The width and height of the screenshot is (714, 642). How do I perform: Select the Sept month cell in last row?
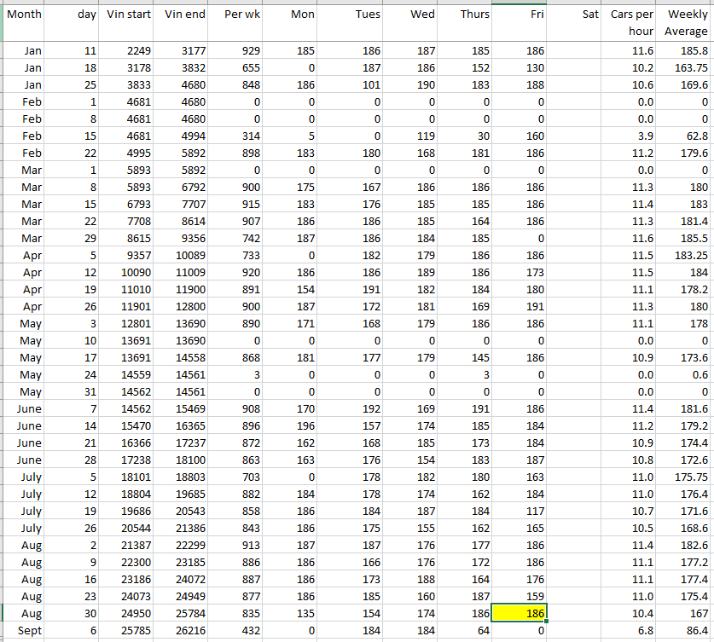click(24, 630)
